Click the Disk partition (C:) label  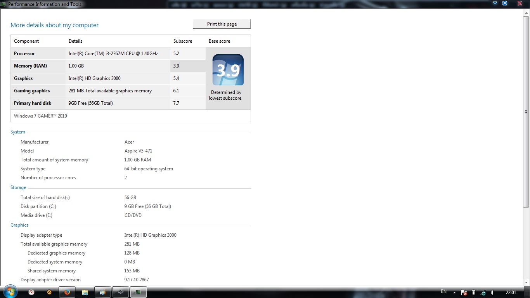click(x=38, y=206)
